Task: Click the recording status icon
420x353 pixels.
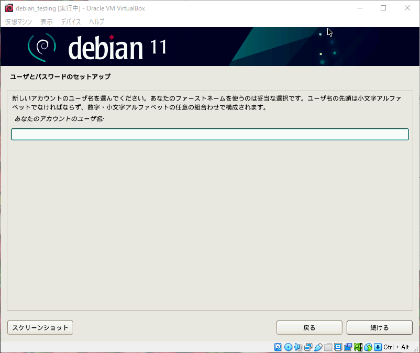Action: pos(348,347)
